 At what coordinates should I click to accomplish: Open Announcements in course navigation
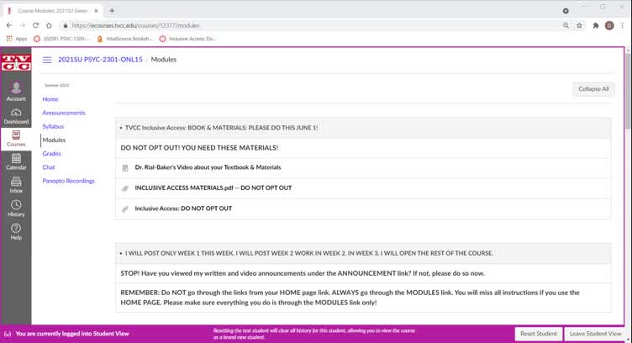point(64,113)
